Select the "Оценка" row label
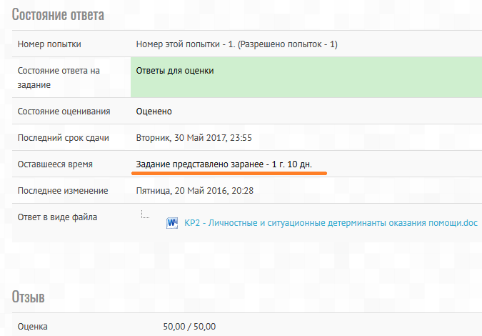Image resolution: width=482 pixels, height=336 pixels. pos(33,327)
